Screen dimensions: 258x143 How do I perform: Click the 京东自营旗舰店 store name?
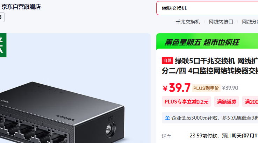(x=21, y=7)
